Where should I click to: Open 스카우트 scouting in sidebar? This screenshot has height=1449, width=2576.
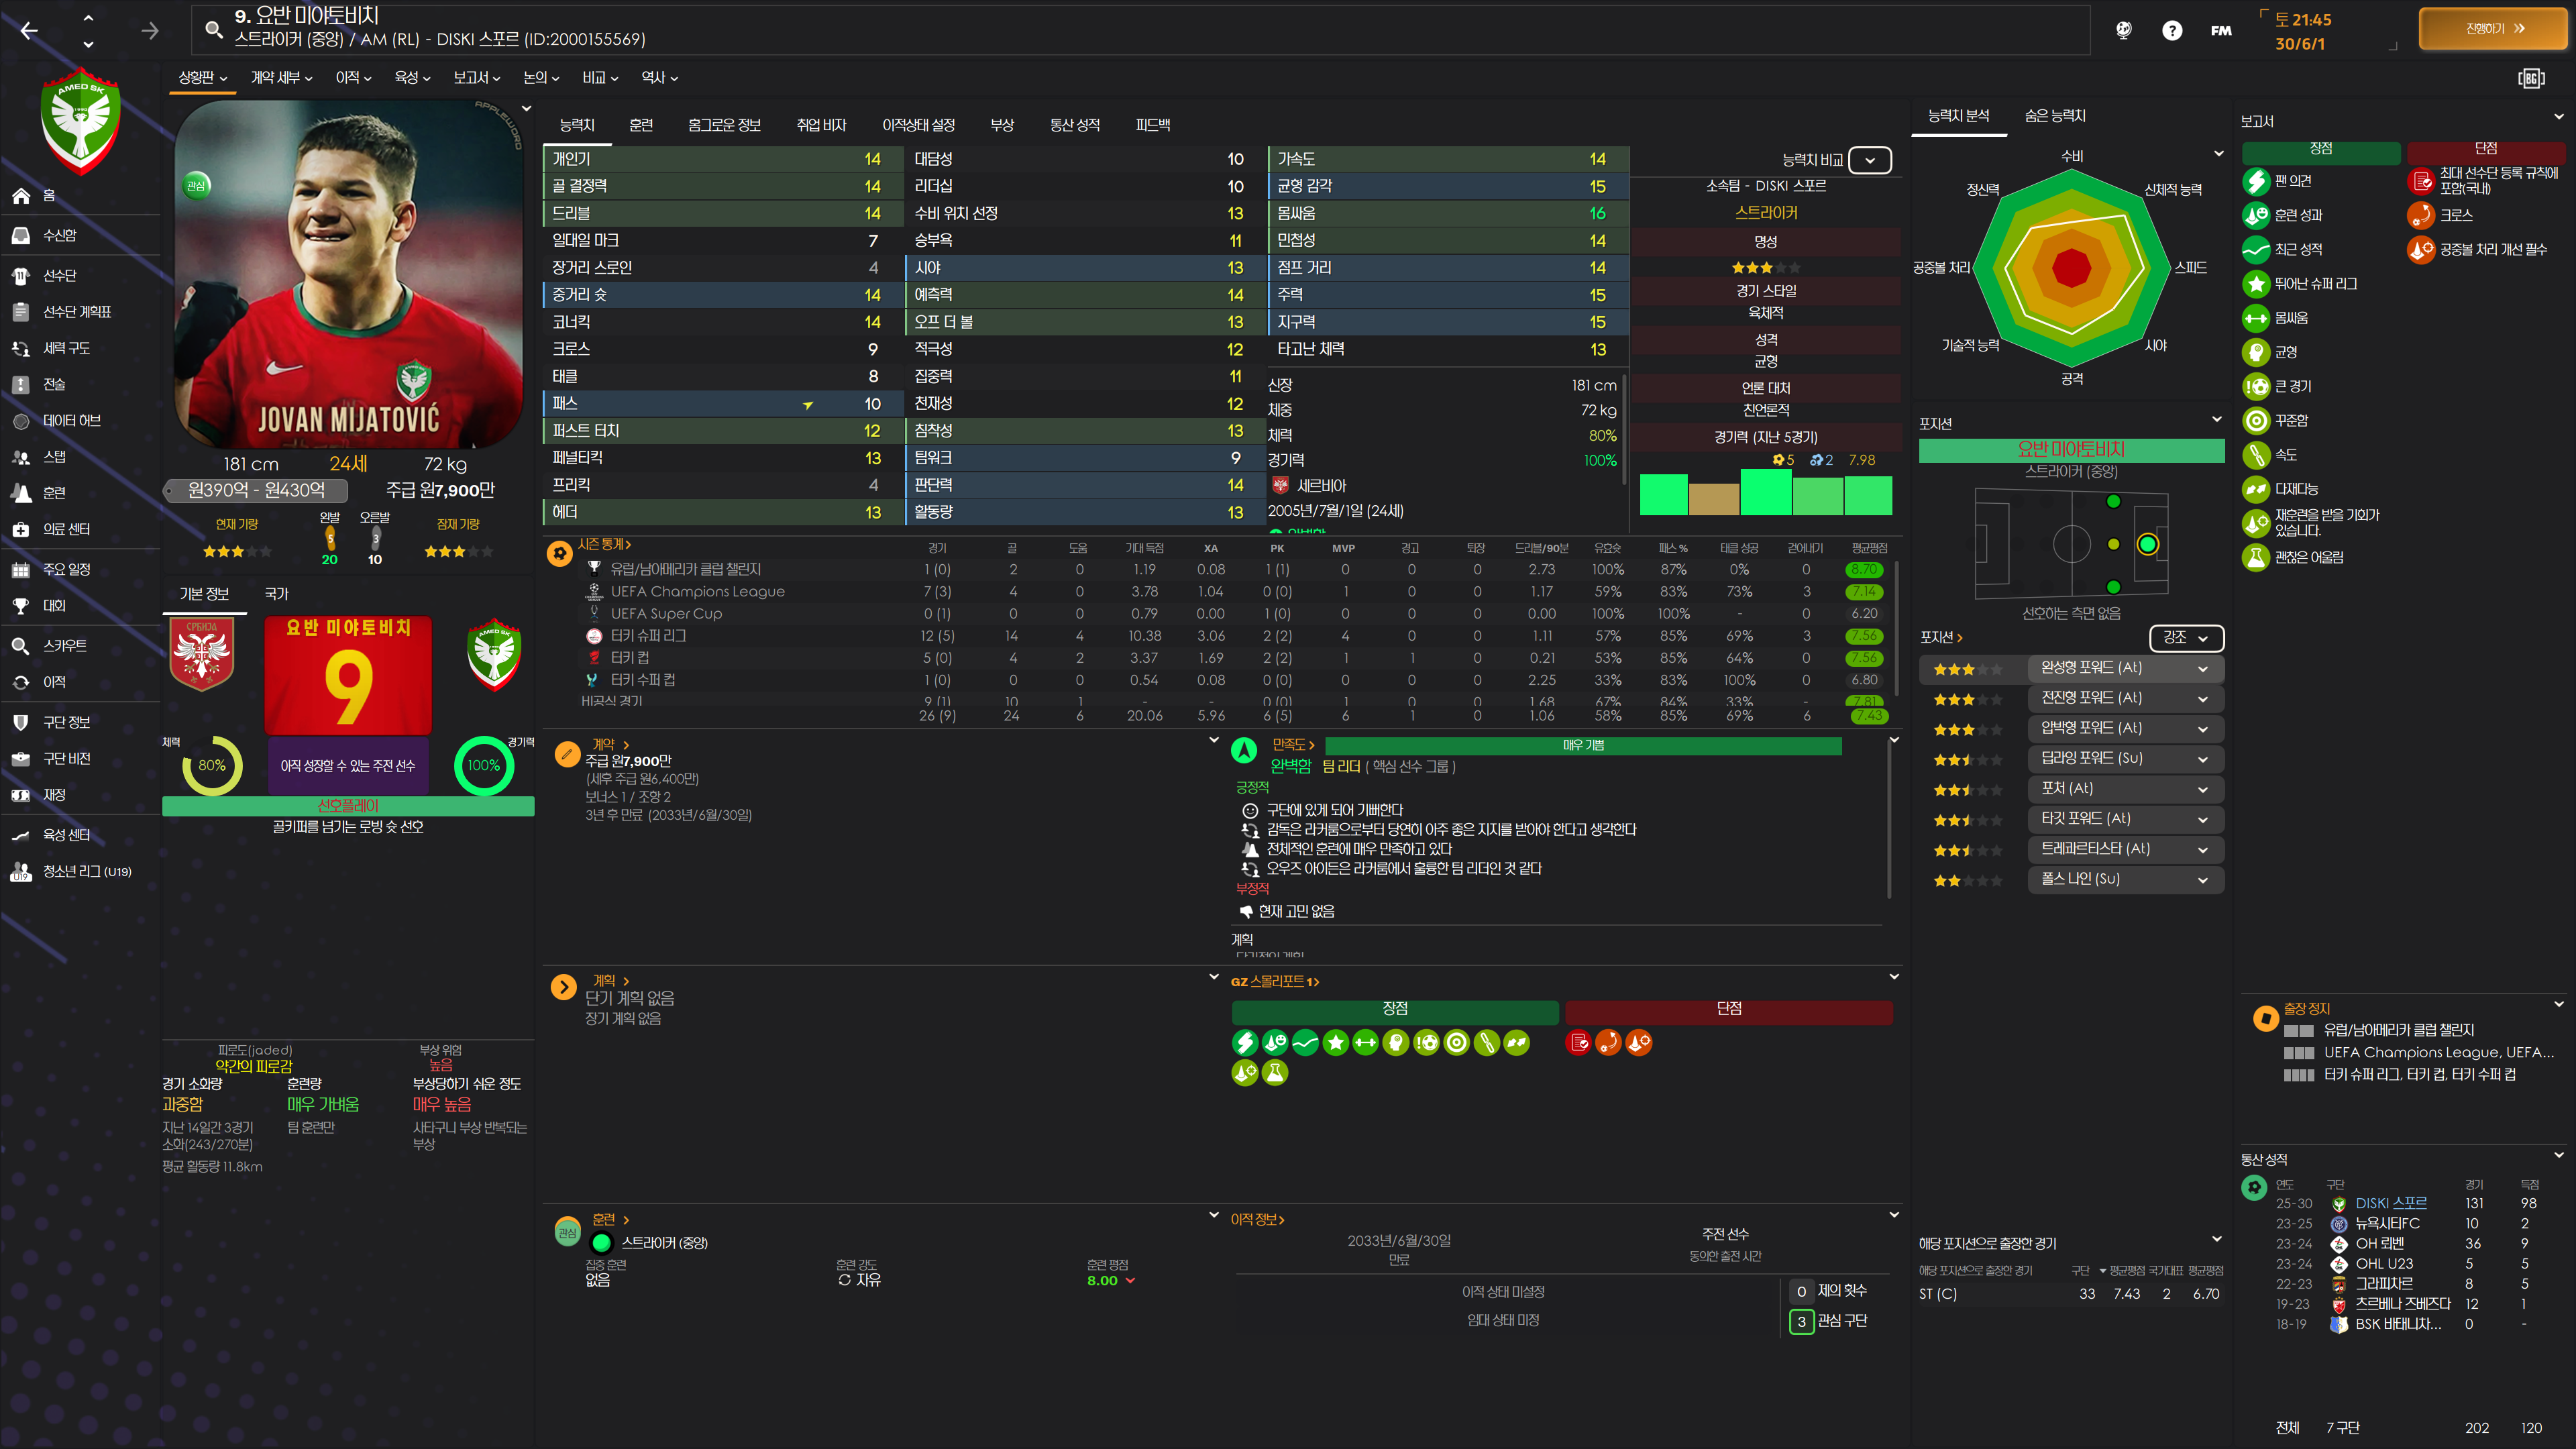pyautogui.click(x=64, y=646)
